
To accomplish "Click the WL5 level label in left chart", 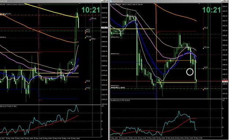I will [88, 81].
